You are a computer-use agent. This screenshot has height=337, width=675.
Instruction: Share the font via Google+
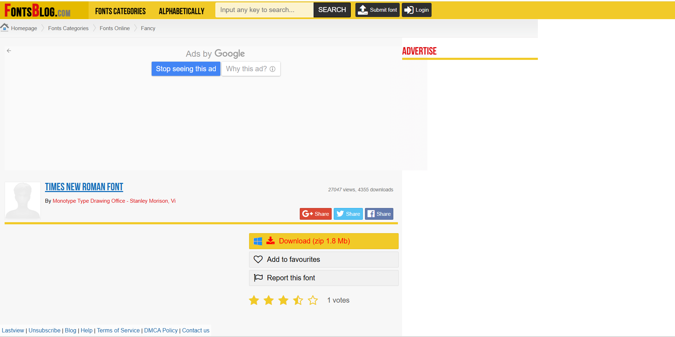(315, 214)
